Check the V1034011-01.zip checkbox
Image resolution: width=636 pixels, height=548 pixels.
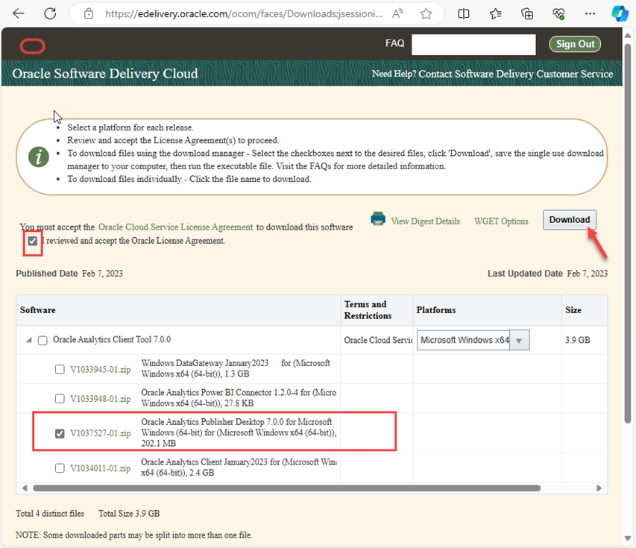[60, 468]
